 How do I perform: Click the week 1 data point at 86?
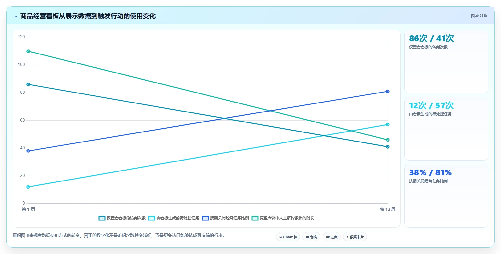coord(28,84)
